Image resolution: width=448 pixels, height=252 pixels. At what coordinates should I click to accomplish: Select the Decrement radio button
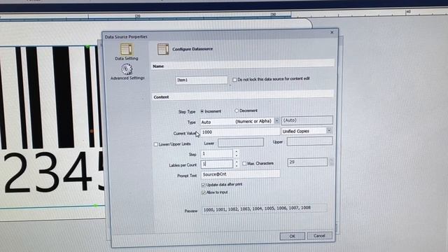point(237,111)
